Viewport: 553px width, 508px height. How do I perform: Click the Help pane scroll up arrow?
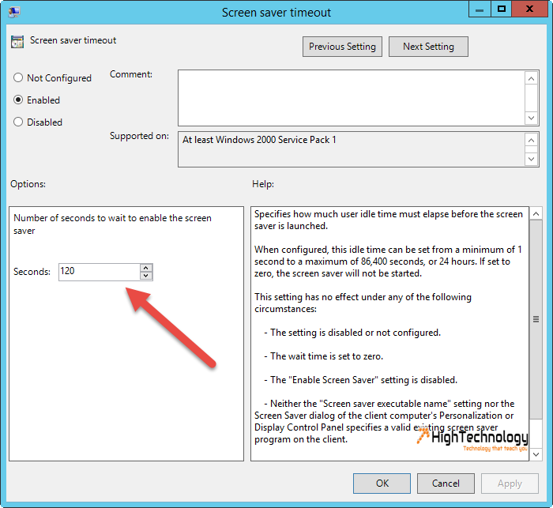(x=536, y=214)
